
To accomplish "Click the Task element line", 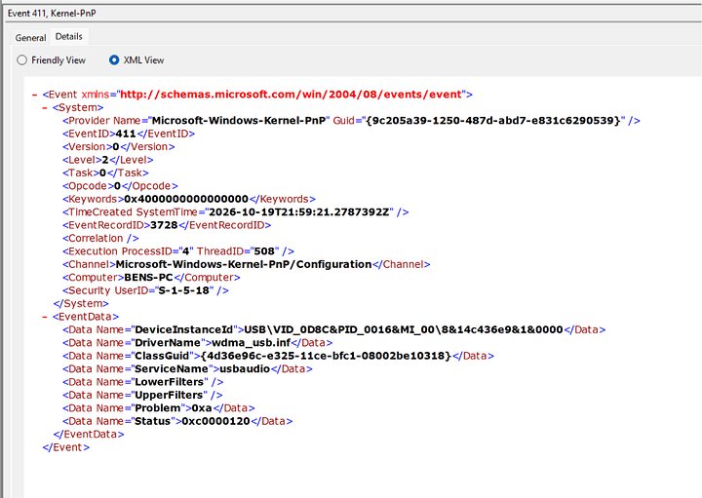I will pos(105,172).
